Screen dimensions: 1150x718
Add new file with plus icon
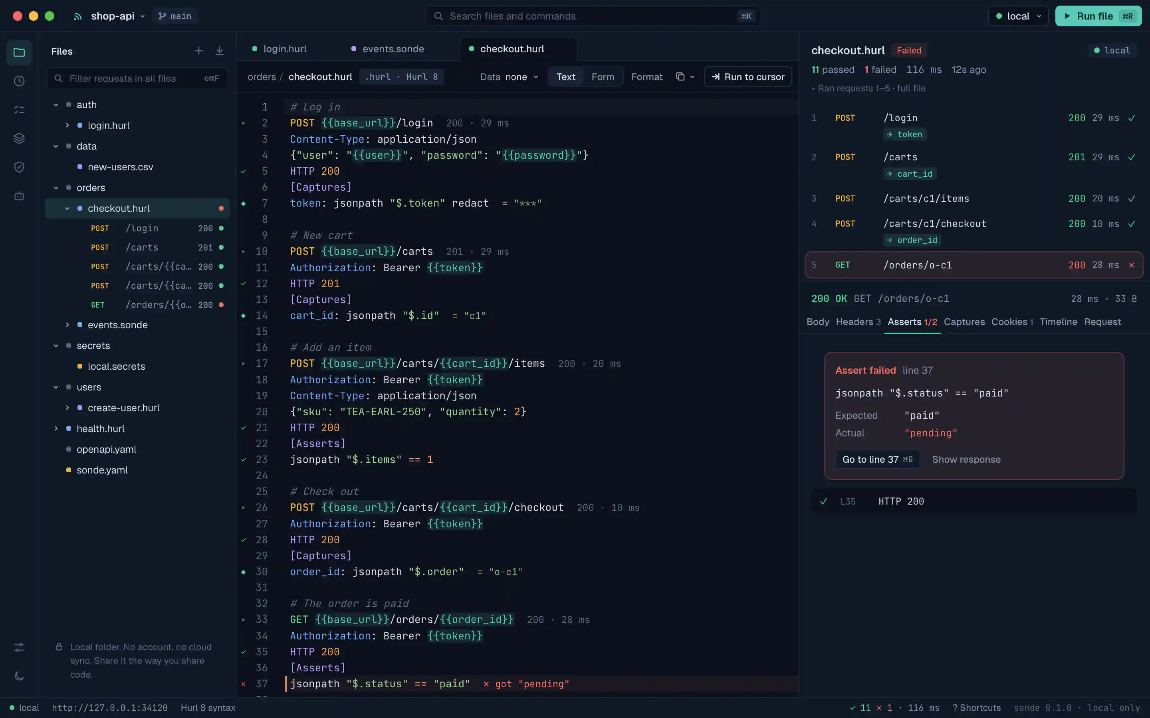198,51
